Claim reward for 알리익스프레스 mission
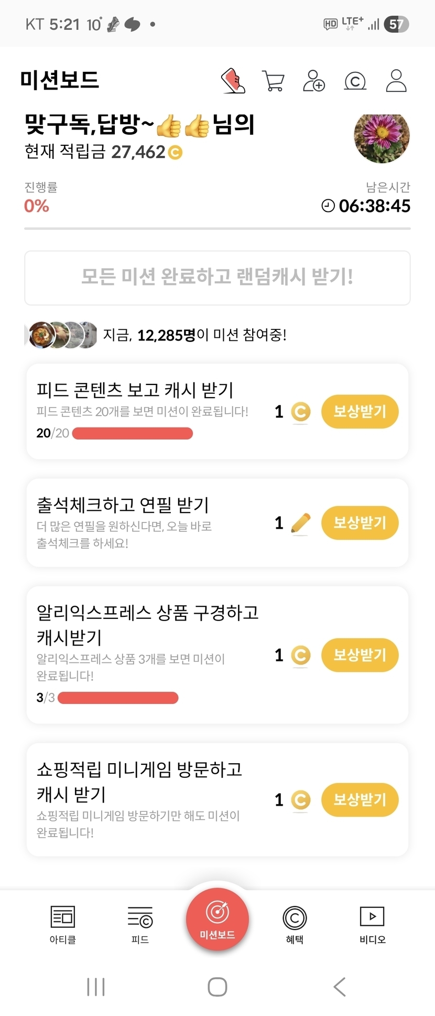Screen dimensions: 435x1016 pyautogui.click(x=360, y=655)
